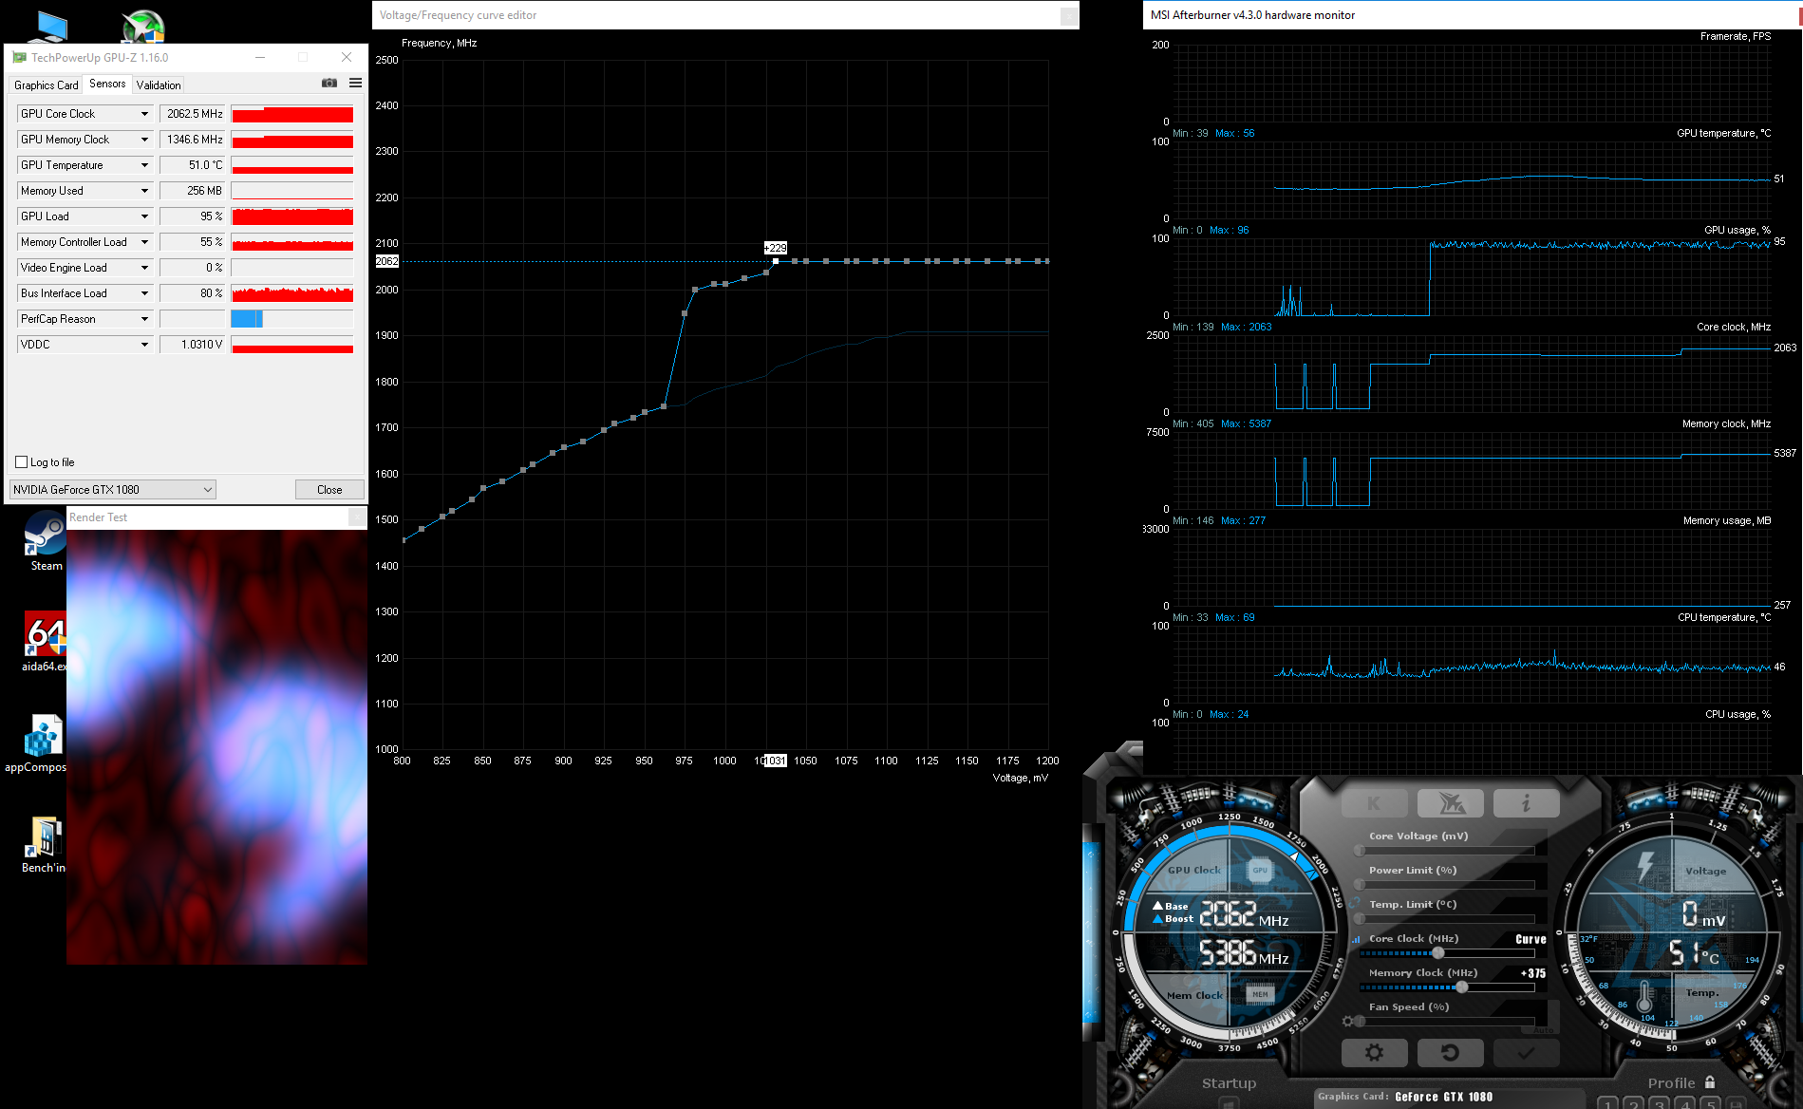This screenshot has width=1803, height=1109.
Task: Click the Core clock graph in hardware monitor
Action: click(x=1473, y=374)
